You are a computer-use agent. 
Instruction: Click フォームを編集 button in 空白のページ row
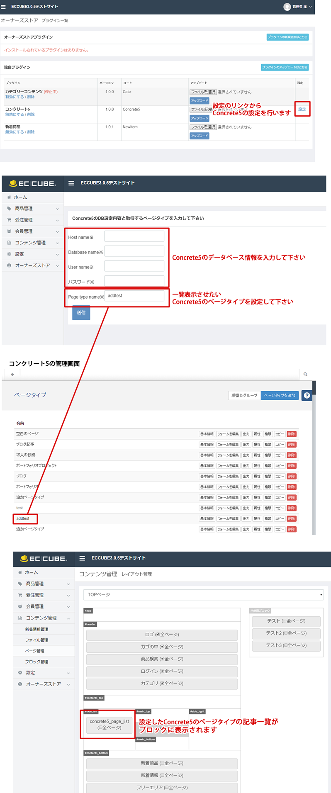(x=228, y=434)
